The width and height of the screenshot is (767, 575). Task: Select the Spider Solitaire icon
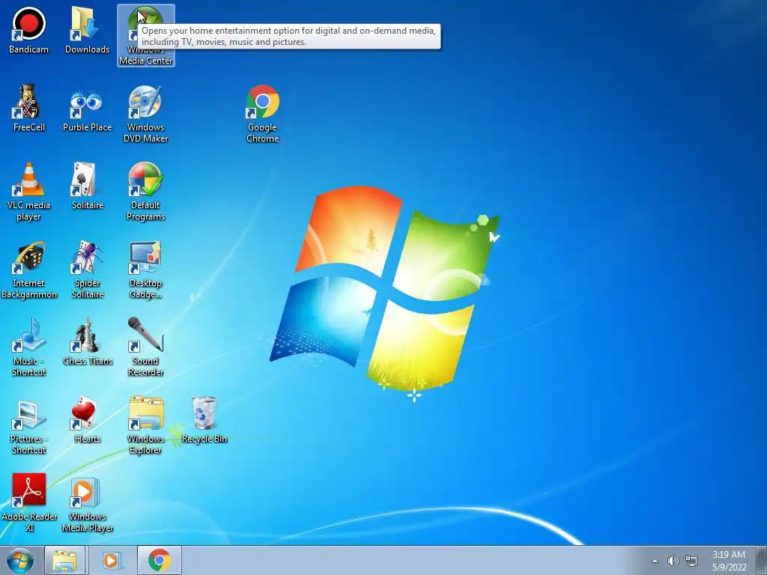click(x=87, y=270)
